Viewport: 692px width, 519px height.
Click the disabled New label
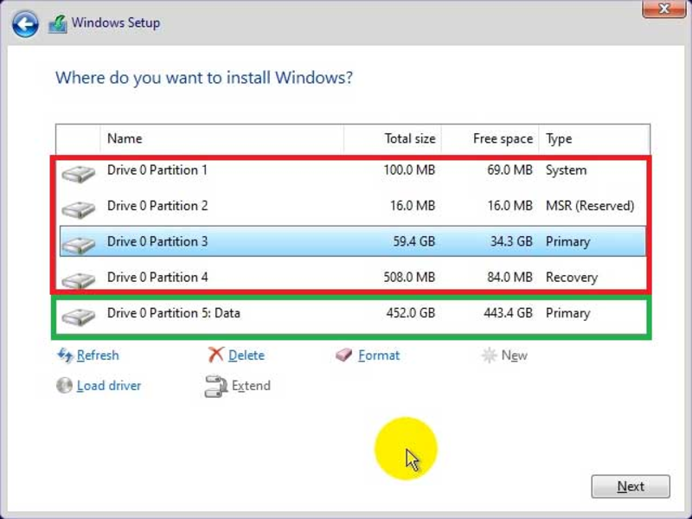click(514, 356)
